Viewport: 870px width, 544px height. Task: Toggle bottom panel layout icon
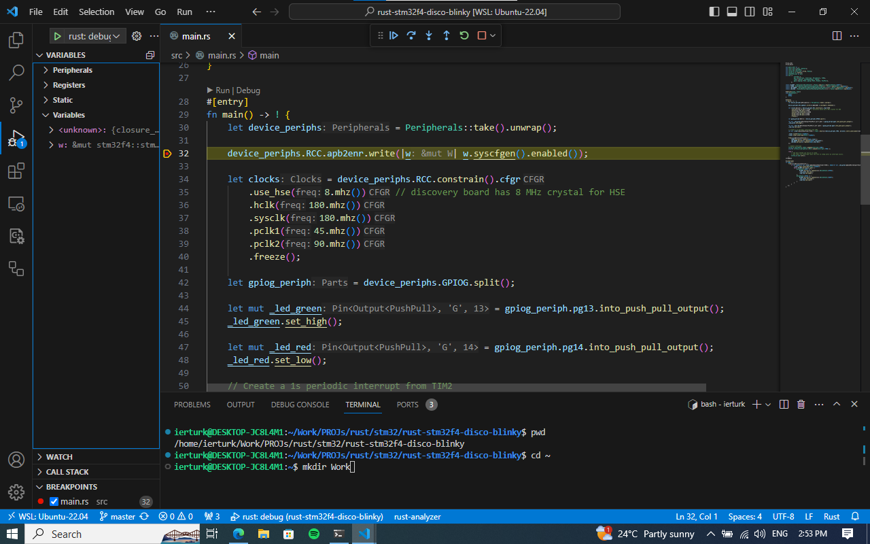point(732,12)
